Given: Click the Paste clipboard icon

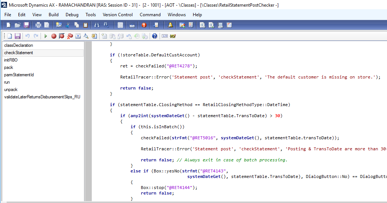Looking at the screenshot, I should (x=86, y=25).
